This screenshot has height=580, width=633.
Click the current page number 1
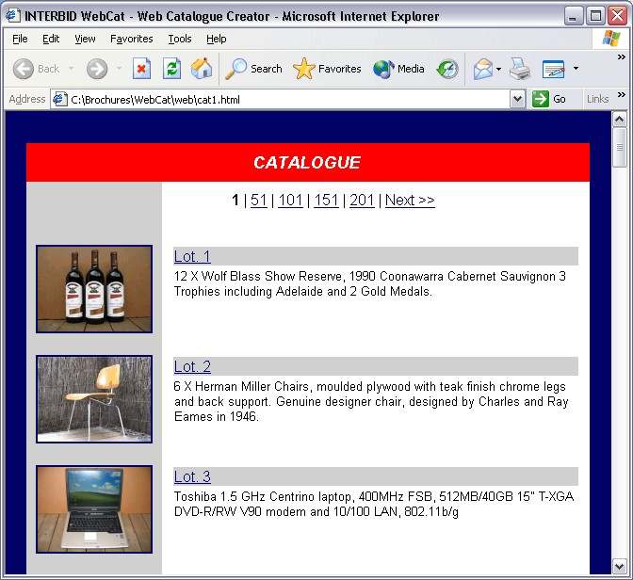(x=235, y=201)
